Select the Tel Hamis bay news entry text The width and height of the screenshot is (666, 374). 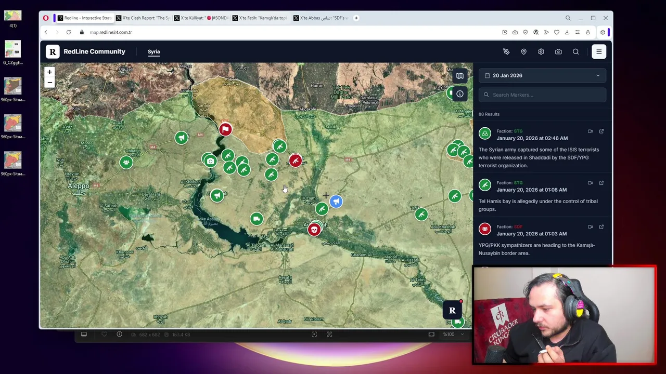click(538, 205)
